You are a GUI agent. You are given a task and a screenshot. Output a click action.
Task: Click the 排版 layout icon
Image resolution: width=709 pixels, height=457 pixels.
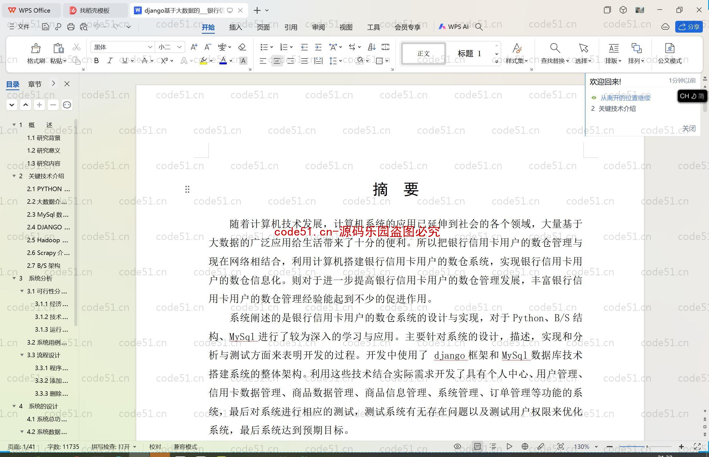[x=614, y=48]
